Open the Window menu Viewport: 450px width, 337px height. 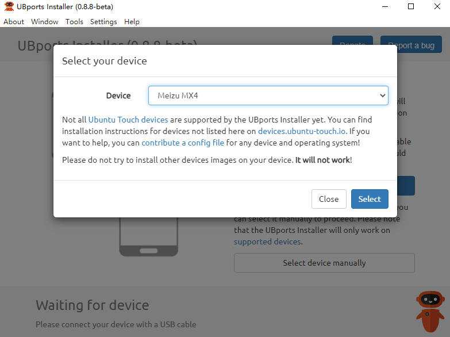pos(44,21)
